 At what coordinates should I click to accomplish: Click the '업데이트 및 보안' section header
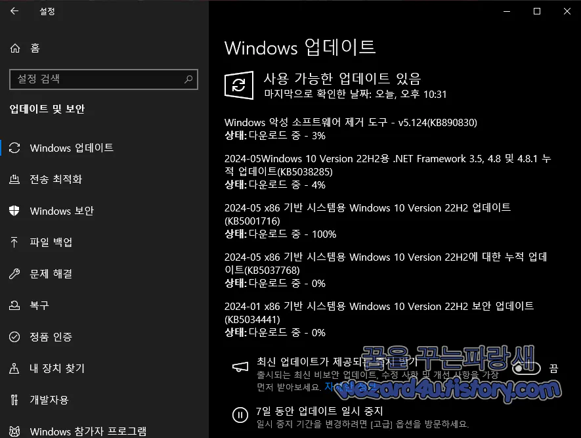(47, 109)
